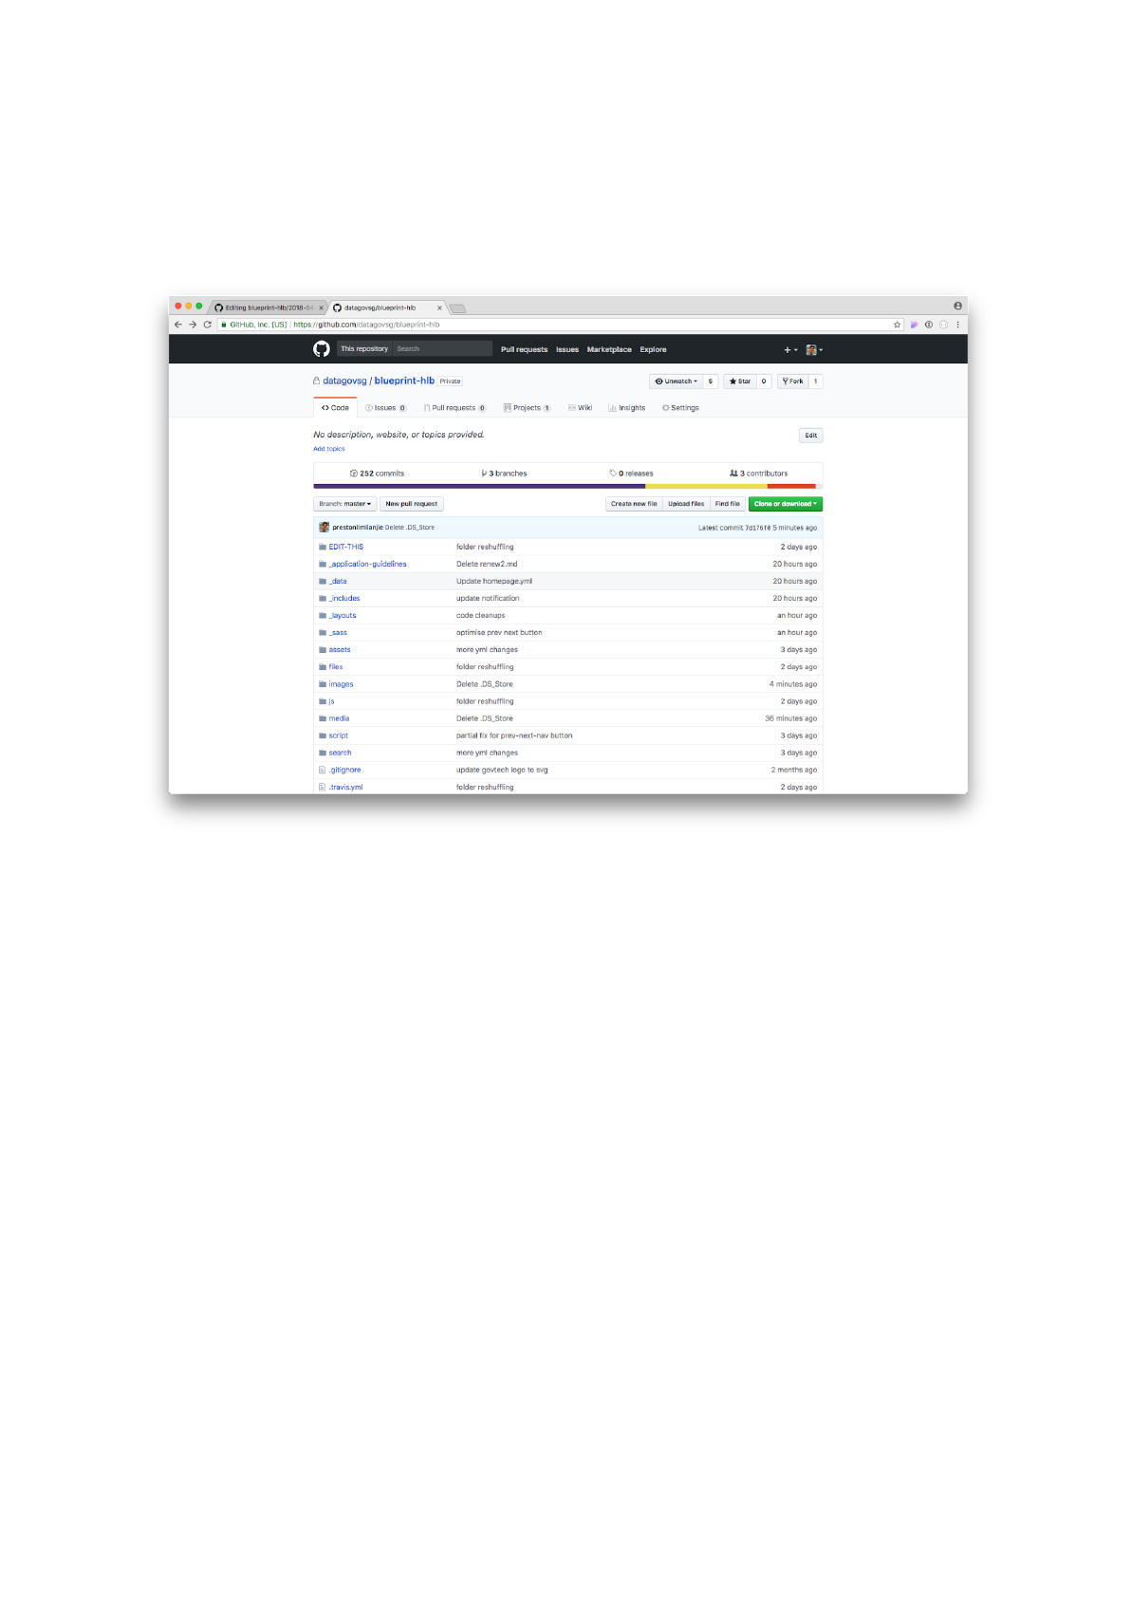
Task: Click the EDIT-THIS folder icon
Action: point(323,547)
